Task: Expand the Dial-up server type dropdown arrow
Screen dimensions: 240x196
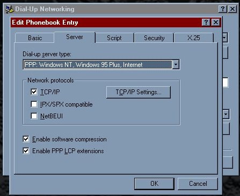Action: pyautogui.click(x=176, y=64)
